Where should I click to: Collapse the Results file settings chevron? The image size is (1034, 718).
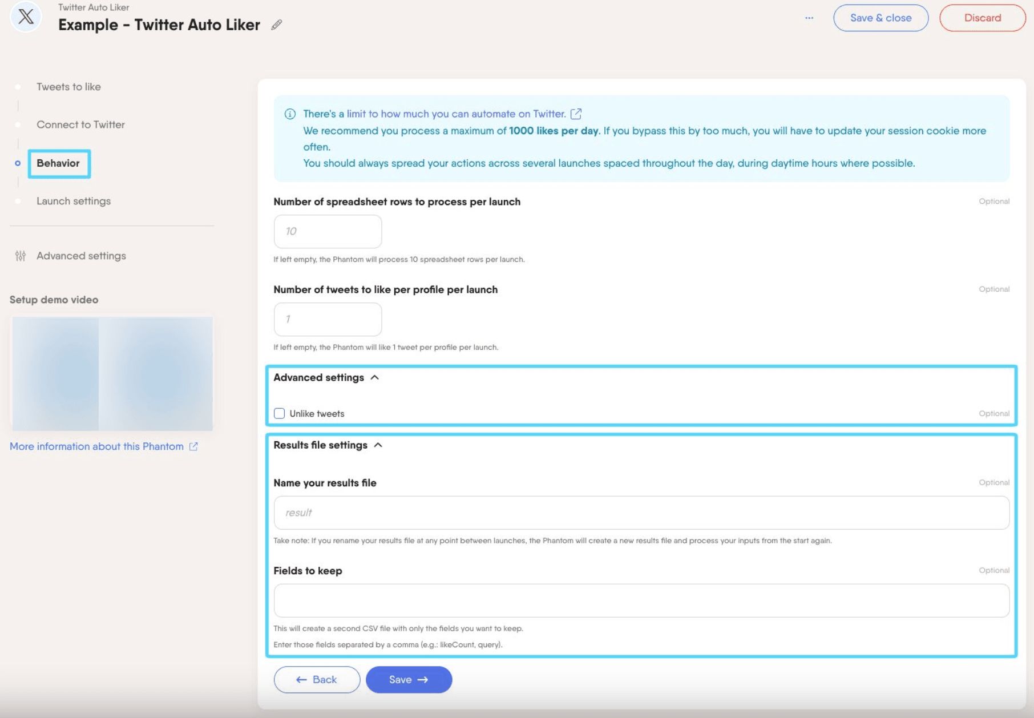click(x=378, y=445)
